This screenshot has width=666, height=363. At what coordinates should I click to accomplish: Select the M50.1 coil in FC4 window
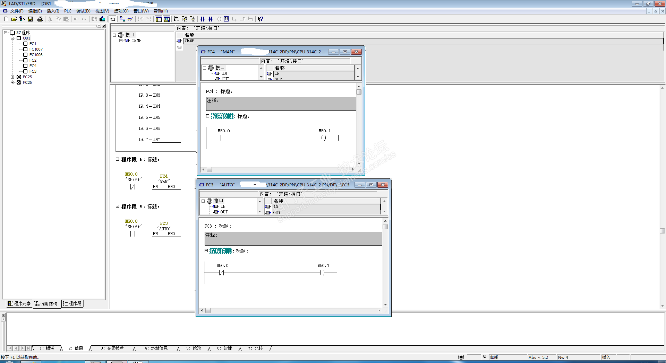(x=324, y=138)
